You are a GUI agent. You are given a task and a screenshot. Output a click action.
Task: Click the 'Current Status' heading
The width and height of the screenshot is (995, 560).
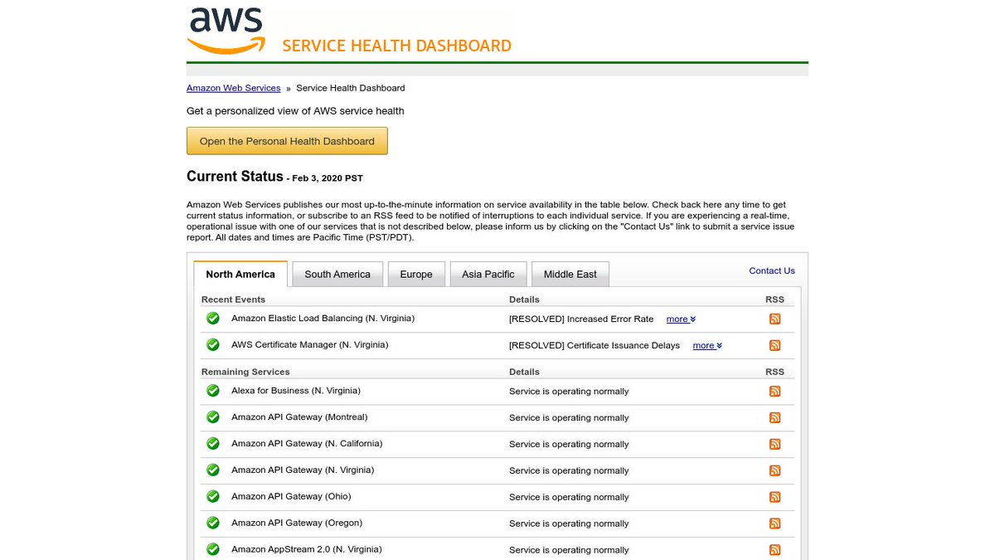point(235,176)
